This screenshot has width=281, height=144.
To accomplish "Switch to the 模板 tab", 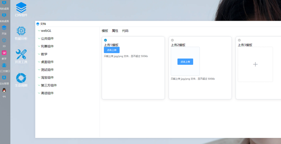I will 105,31.
